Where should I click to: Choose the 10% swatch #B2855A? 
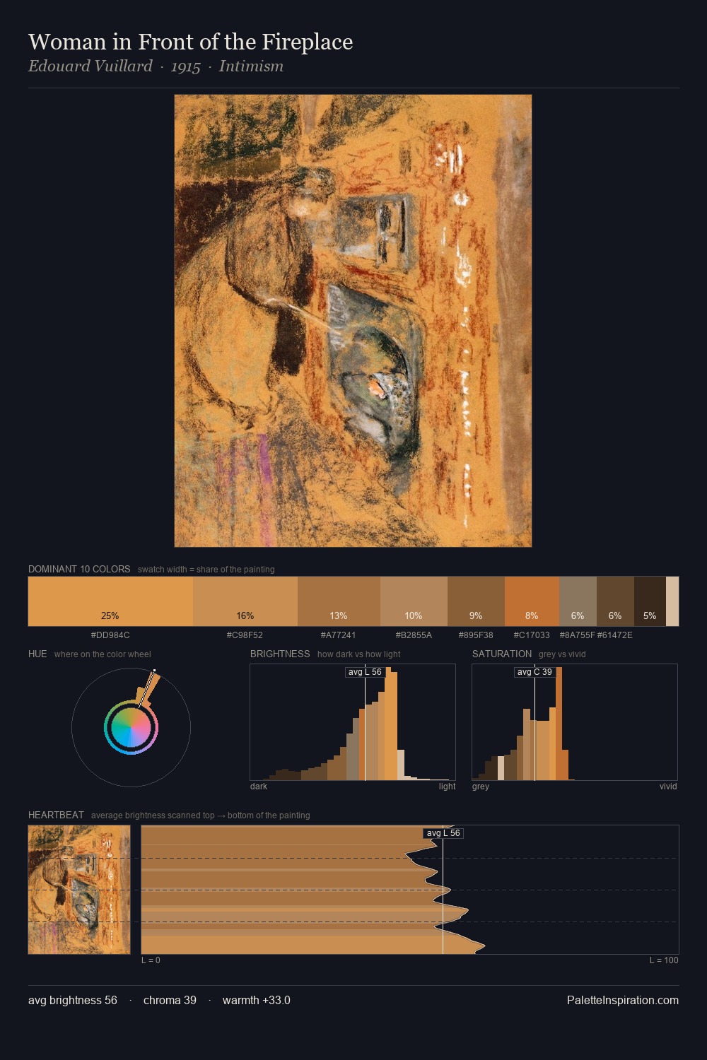pyautogui.click(x=414, y=601)
